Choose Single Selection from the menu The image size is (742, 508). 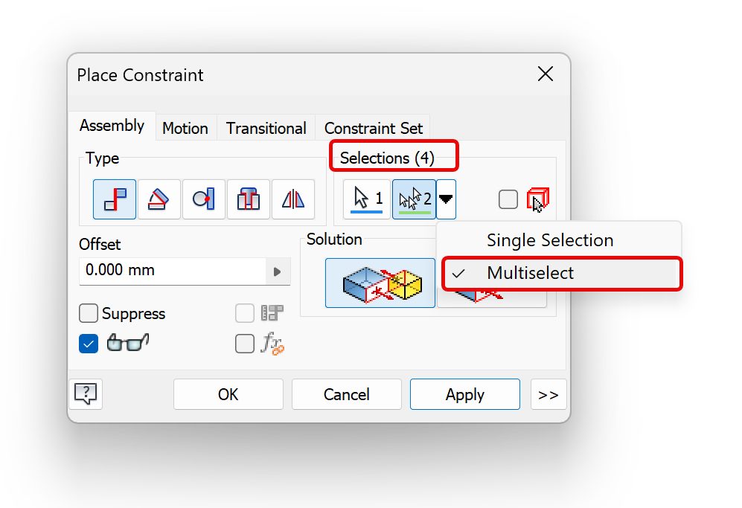pyautogui.click(x=550, y=240)
